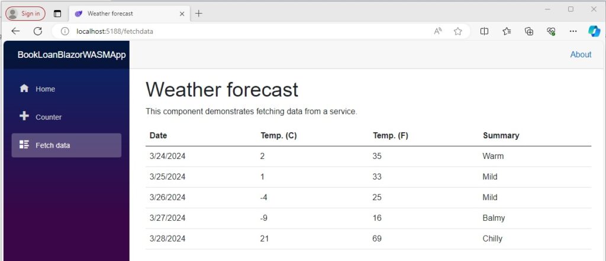Open the Read aloud icon in address bar
Viewport: 606px width, 261px height.
438,31
